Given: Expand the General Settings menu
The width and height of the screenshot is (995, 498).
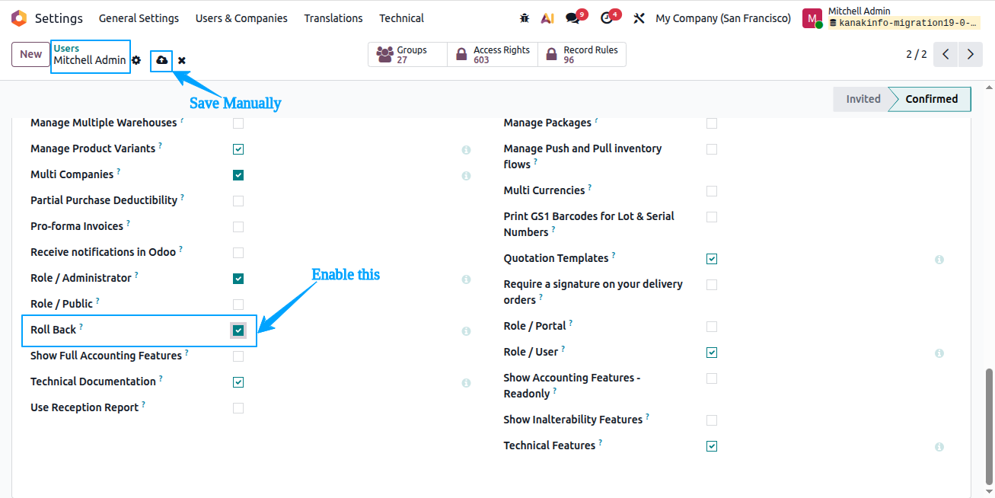Looking at the screenshot, I should pyautogui.click(x=139, y=18).
